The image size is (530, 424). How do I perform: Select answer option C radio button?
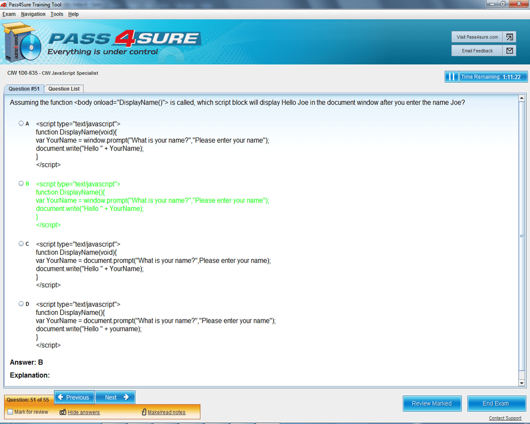click(21, 243)
